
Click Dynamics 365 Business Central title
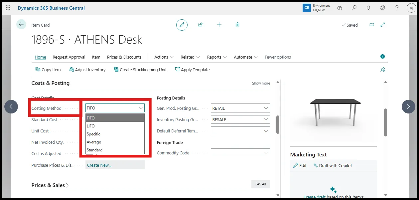(51, 8)
